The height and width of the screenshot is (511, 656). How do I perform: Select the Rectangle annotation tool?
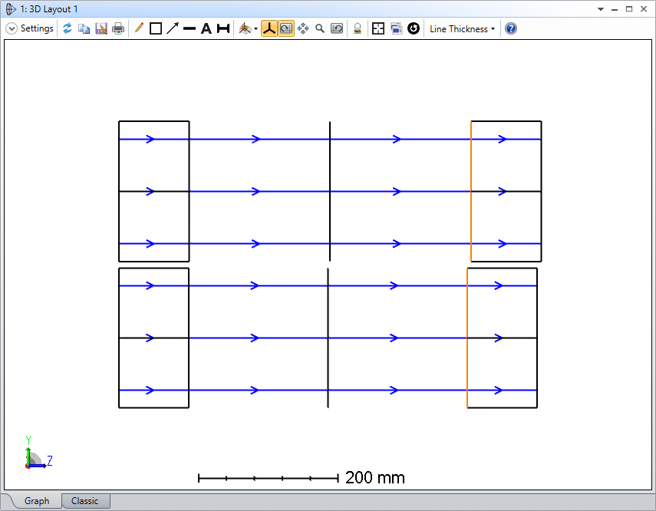(156, 28)
